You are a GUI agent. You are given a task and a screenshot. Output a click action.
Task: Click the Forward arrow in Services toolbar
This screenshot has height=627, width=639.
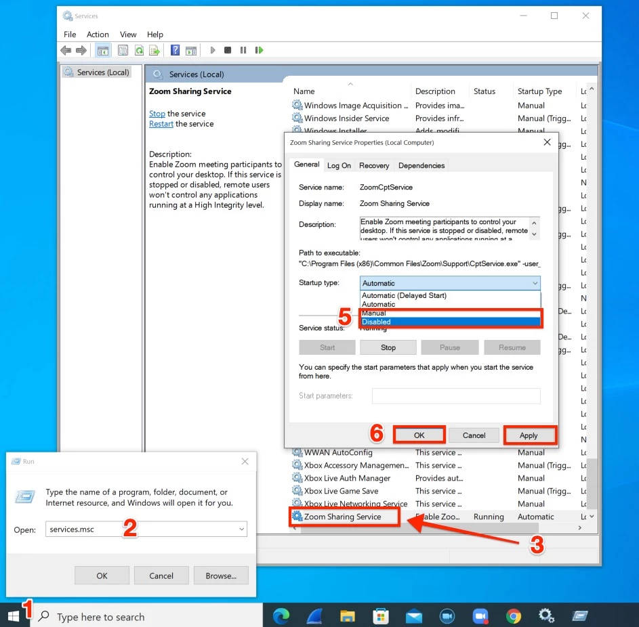[81, 51]
